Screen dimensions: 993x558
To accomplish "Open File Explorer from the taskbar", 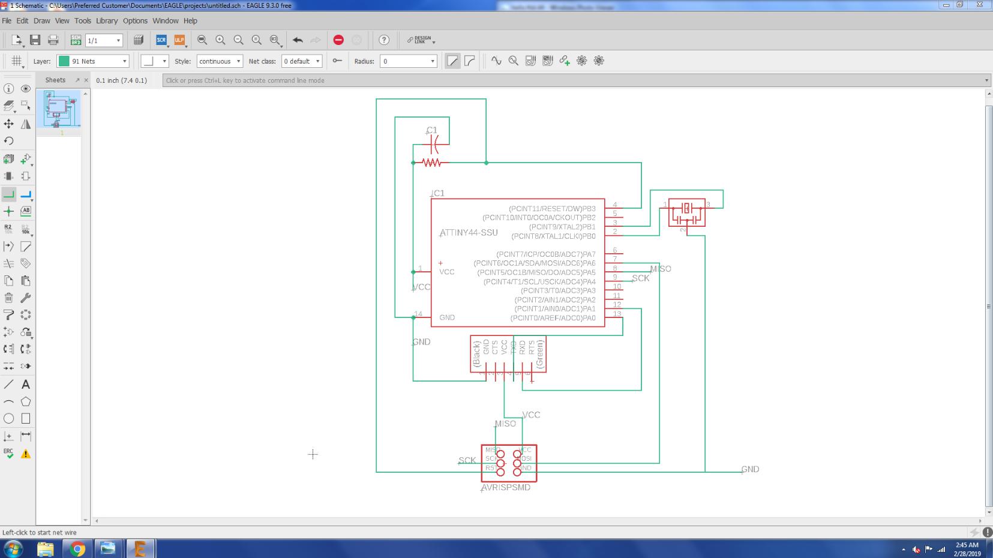I will click(46, 548).
